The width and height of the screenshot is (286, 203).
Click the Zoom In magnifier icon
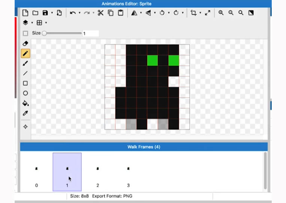[x=221, y=13]
